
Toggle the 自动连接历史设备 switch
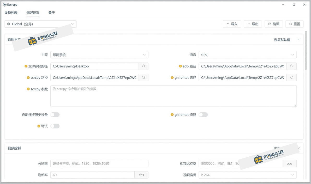click(x=55, y=115)
